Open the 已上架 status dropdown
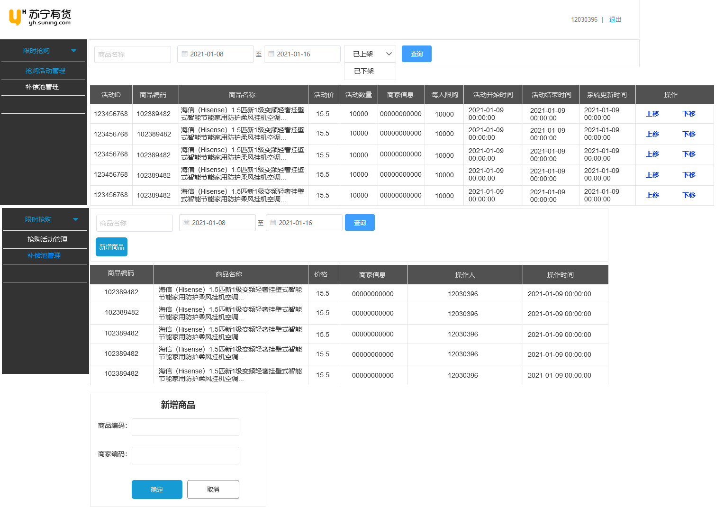724x507 pixels. click(370, 54)
